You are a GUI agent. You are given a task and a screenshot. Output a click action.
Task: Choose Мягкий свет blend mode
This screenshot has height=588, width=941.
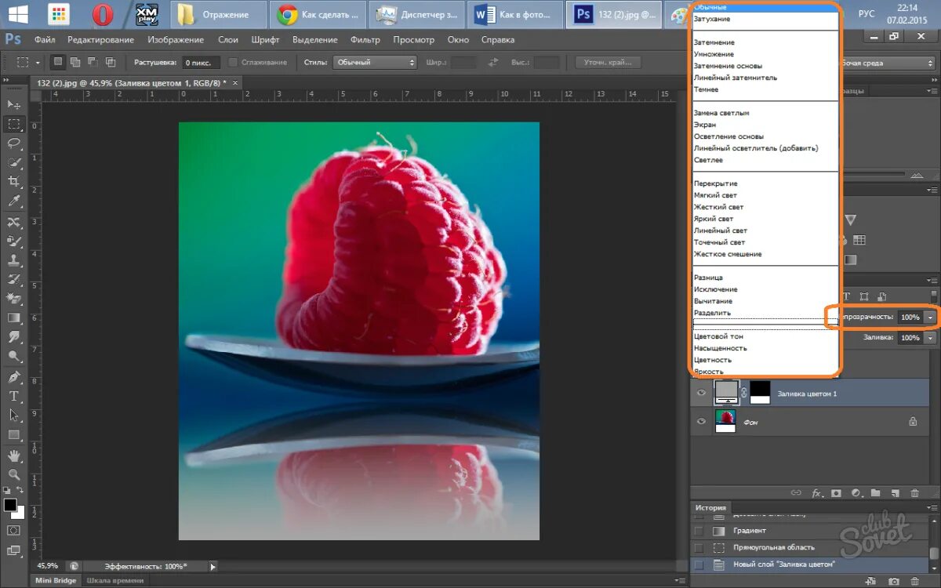click(x=715, y=195)
